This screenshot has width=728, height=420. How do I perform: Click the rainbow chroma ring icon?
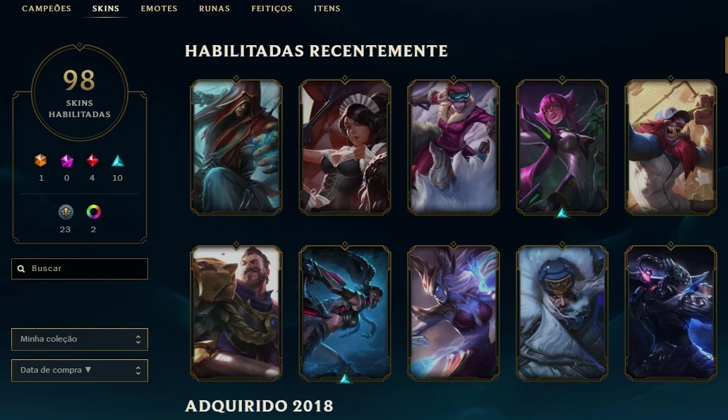93,212
